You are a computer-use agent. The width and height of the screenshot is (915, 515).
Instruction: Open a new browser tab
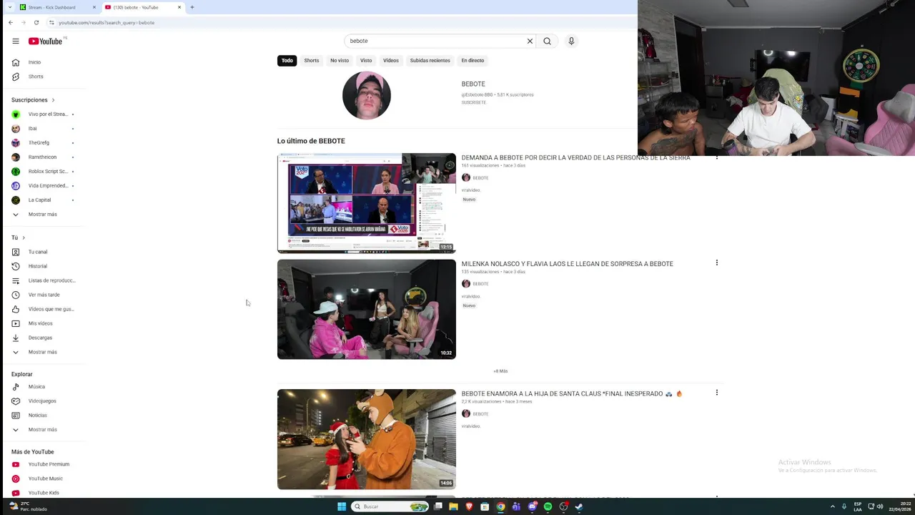[x=192, y=7]
